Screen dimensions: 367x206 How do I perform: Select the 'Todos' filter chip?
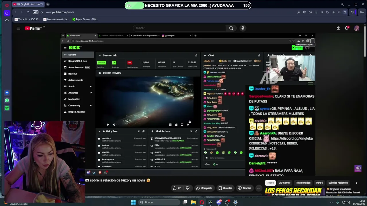pos(270,183)
